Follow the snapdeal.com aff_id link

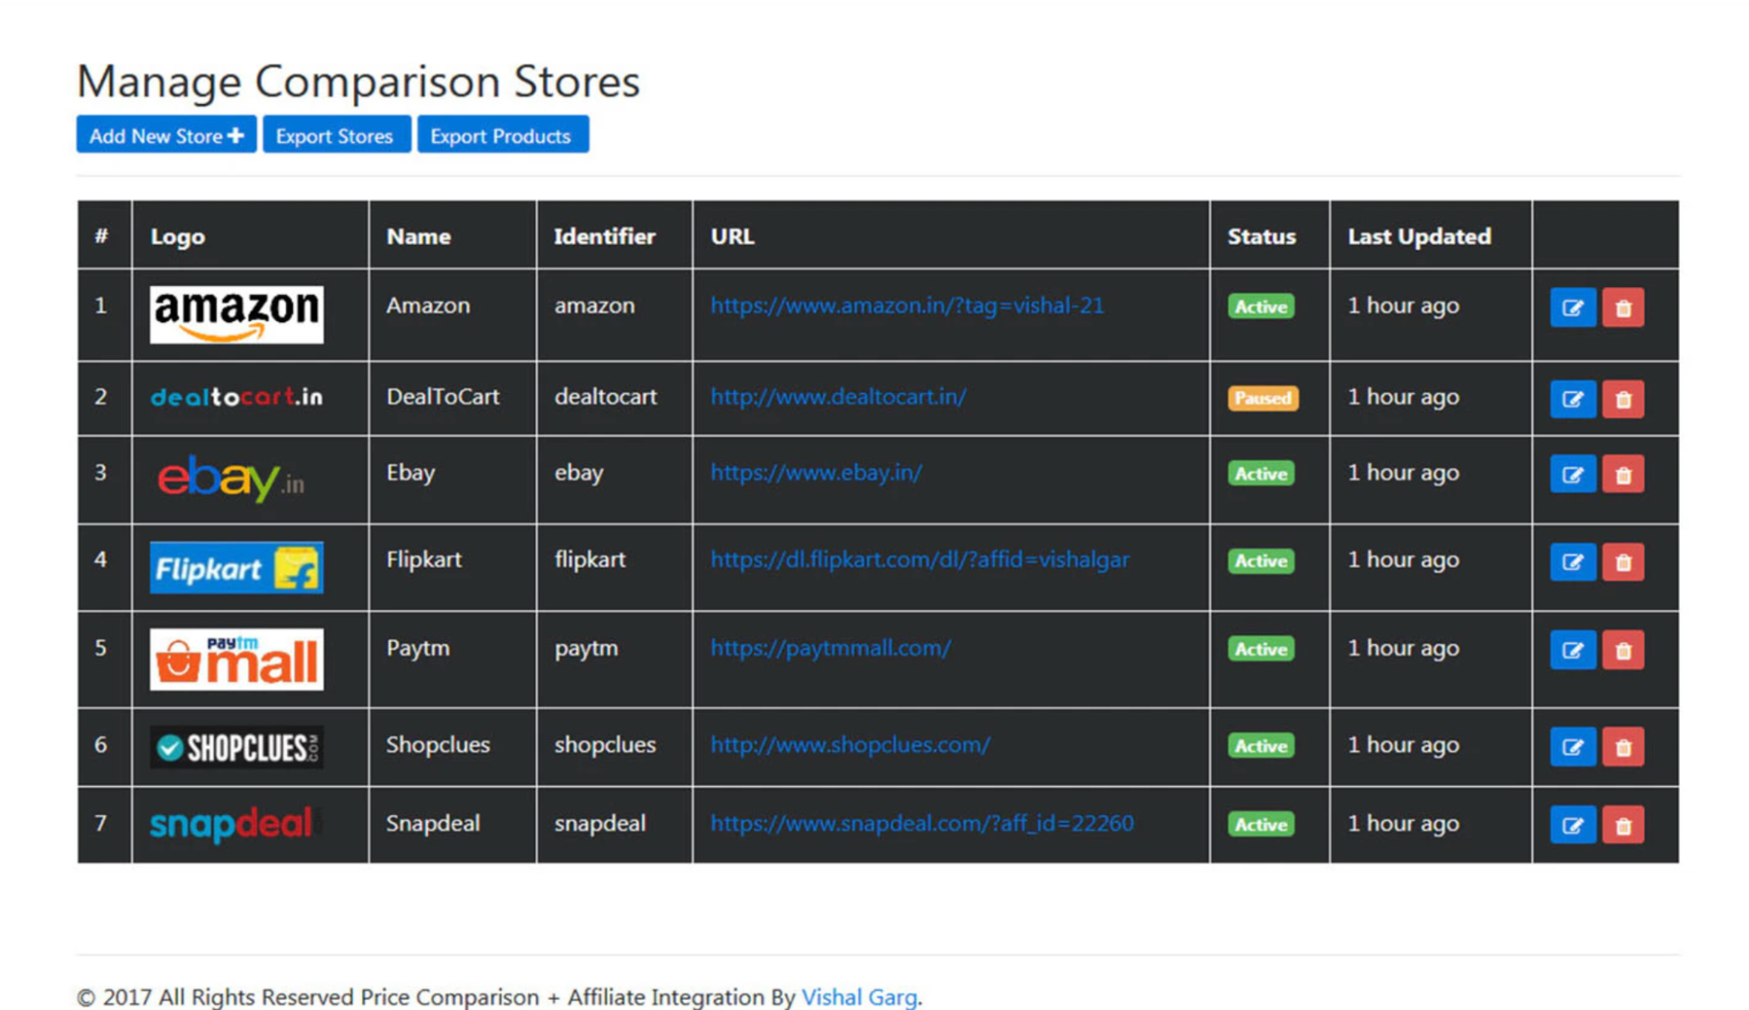(921, 824)
